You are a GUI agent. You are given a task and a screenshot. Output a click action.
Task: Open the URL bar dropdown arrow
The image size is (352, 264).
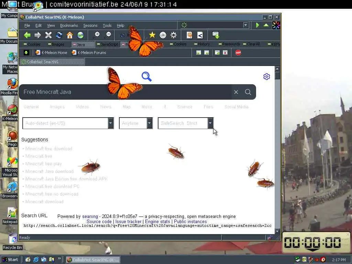(245, 25)
